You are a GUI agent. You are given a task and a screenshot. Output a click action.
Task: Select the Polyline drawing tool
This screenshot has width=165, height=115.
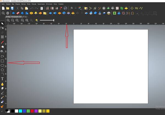coord(2,56)
